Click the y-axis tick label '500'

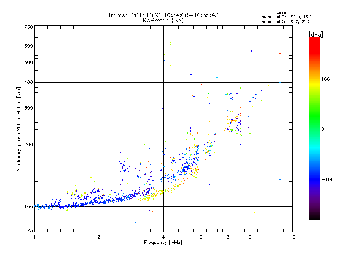click(28, 62)
